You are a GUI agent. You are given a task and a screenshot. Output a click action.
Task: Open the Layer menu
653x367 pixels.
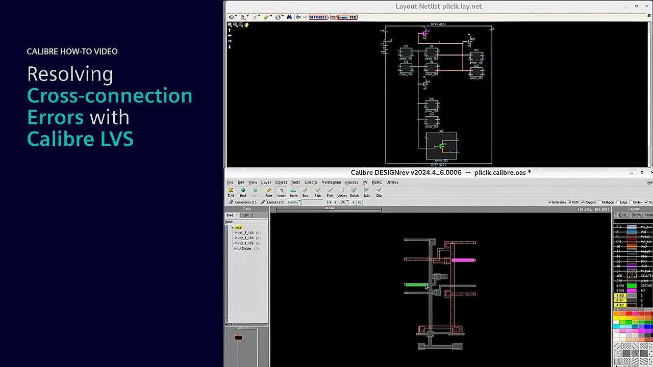coord(266,182)
